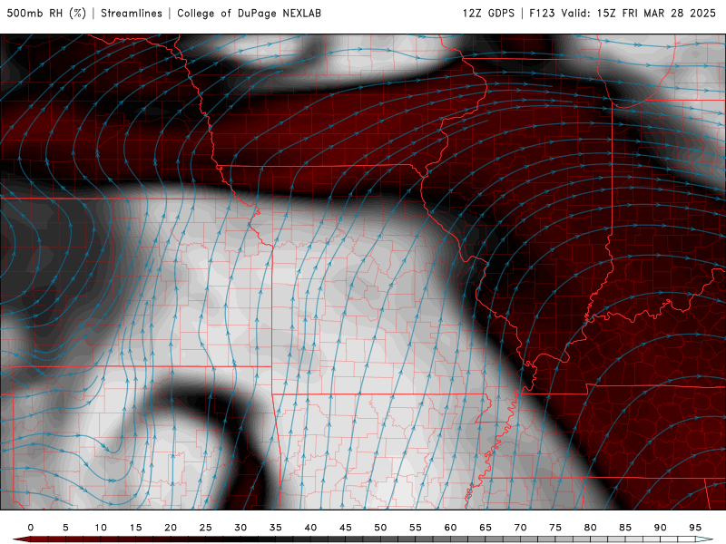Image resolution: width=726 pixels, height=544 pixels.
Task: Click the "500mb RH (%)" title text
Action: 46,14
